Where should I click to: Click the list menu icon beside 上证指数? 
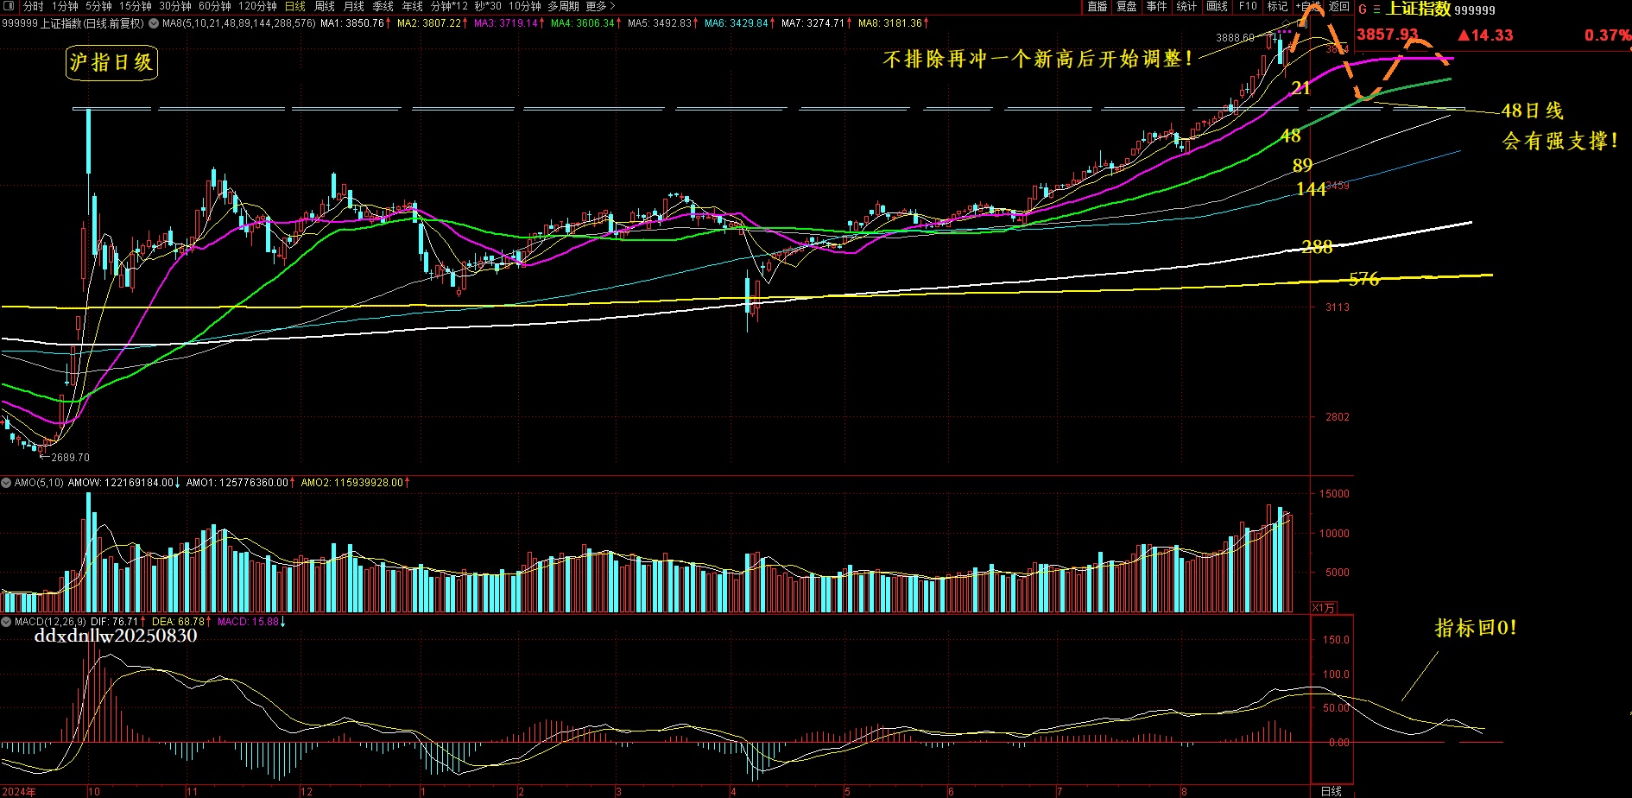coord(1376,10)
